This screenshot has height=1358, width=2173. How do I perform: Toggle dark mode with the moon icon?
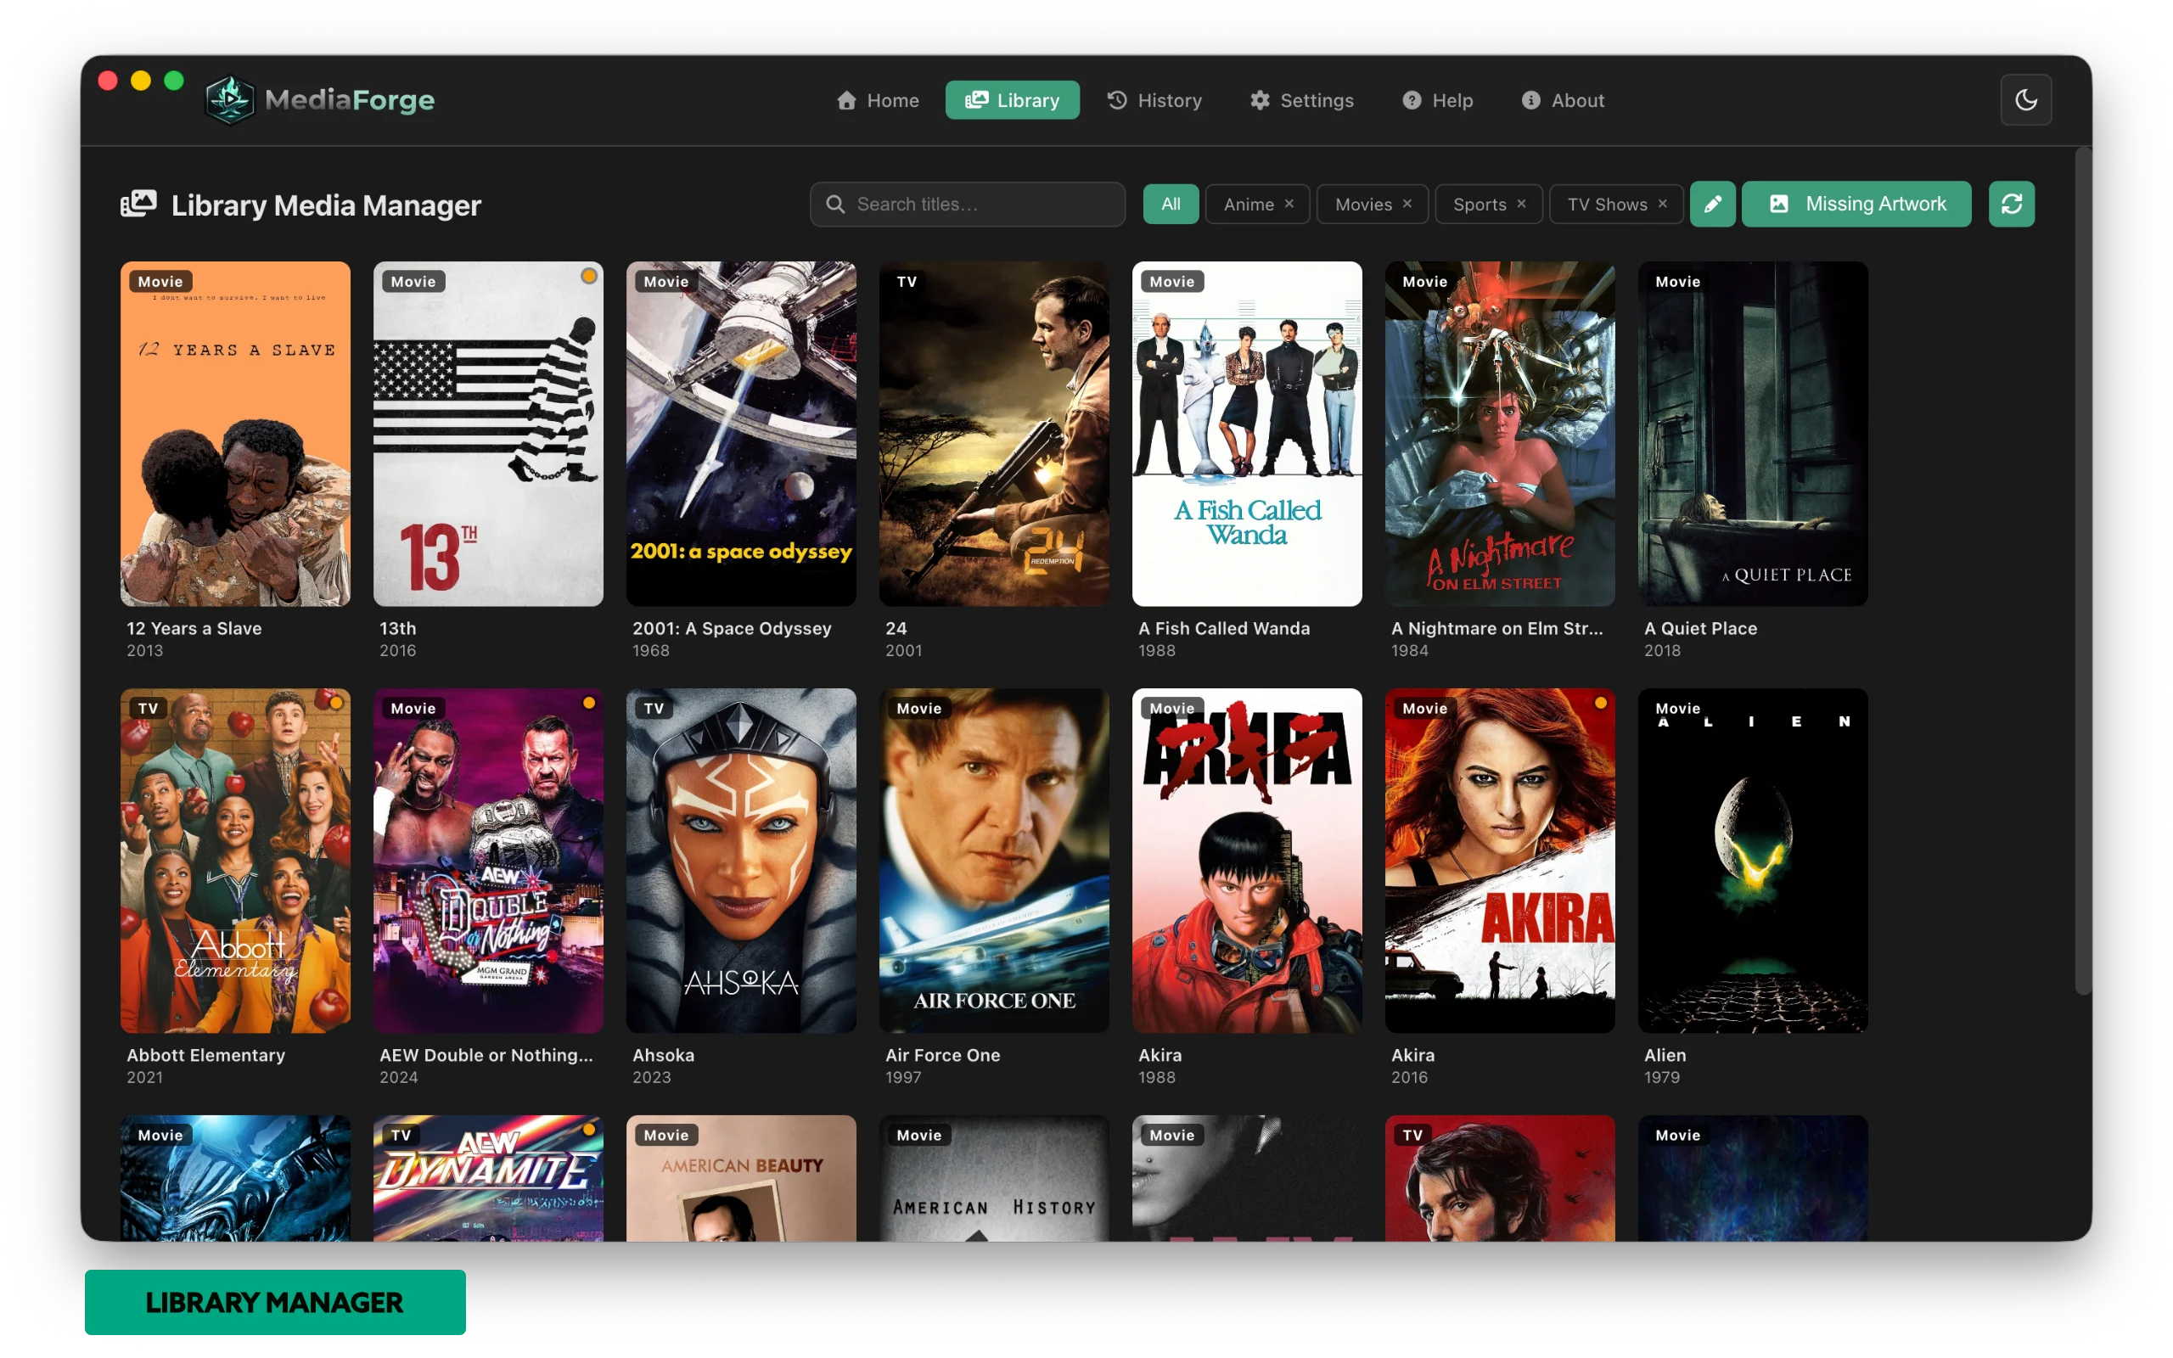point(2026,99)
